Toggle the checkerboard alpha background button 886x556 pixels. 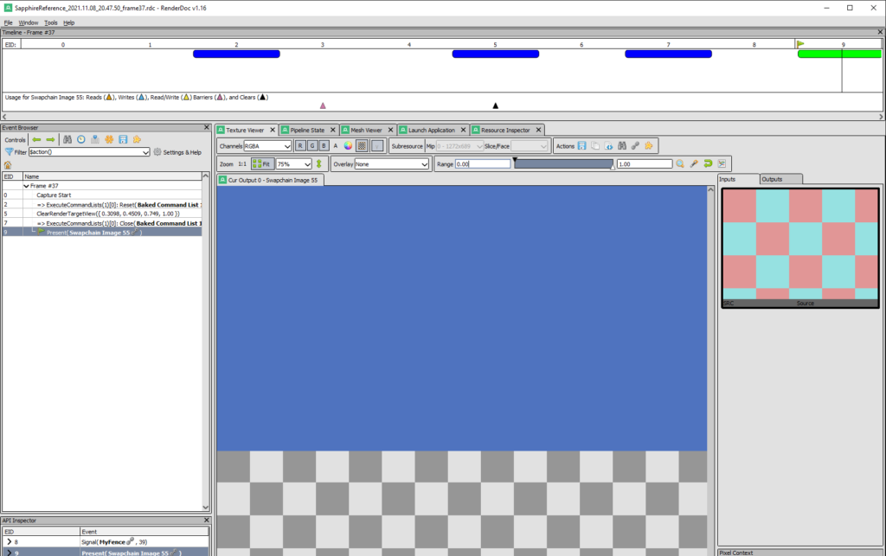[x=363, y=146]
